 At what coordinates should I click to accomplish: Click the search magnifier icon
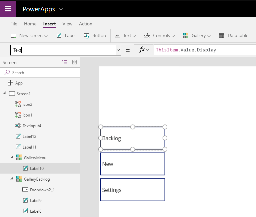click(7, 72)
